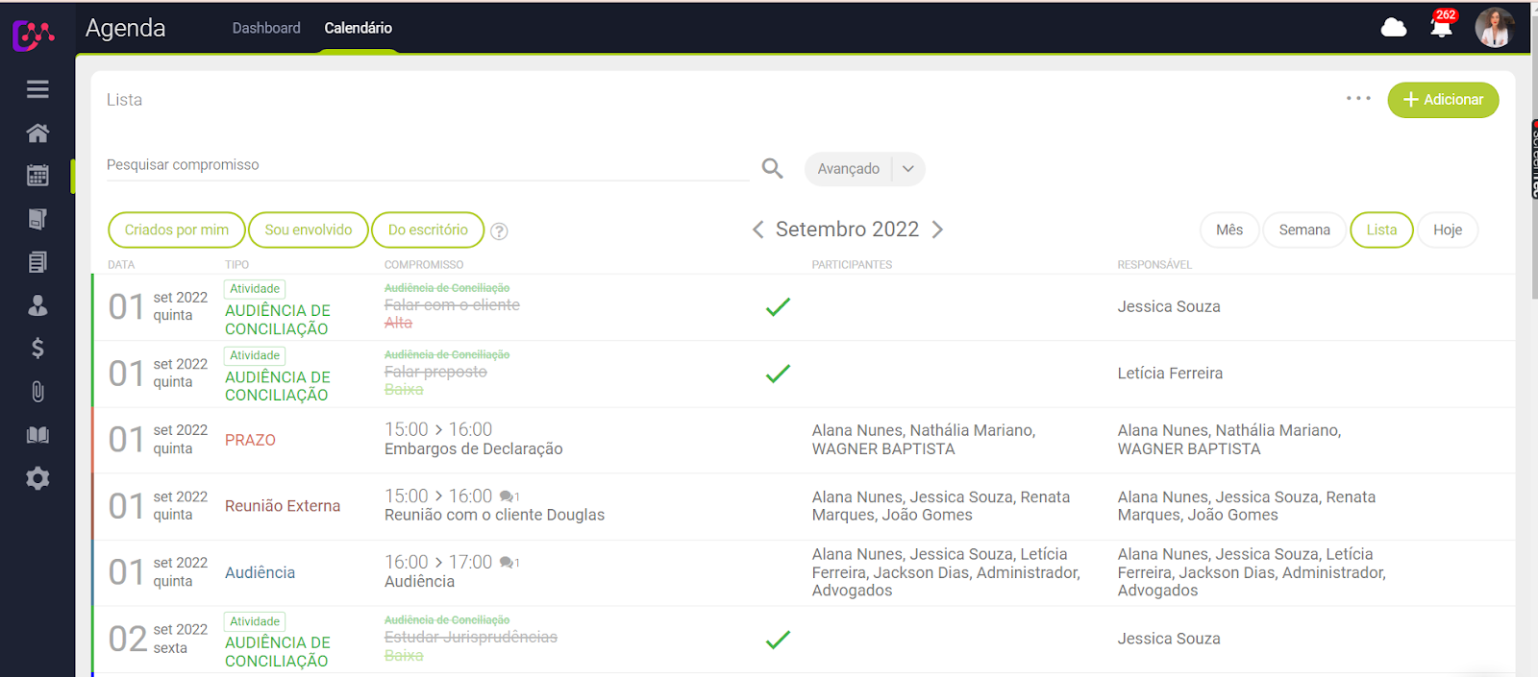The image size is (1538, 677).
Task: Toggle the 'Sou envolvido' filter
Action: pyautogui.click(x=309, y=230)
